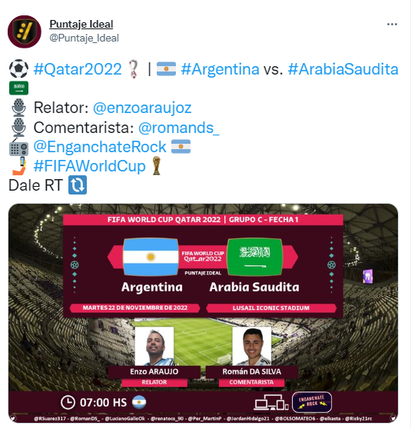Click the soccer ball emoji
This screenshot has height=429, width=411.
[18, 69]
